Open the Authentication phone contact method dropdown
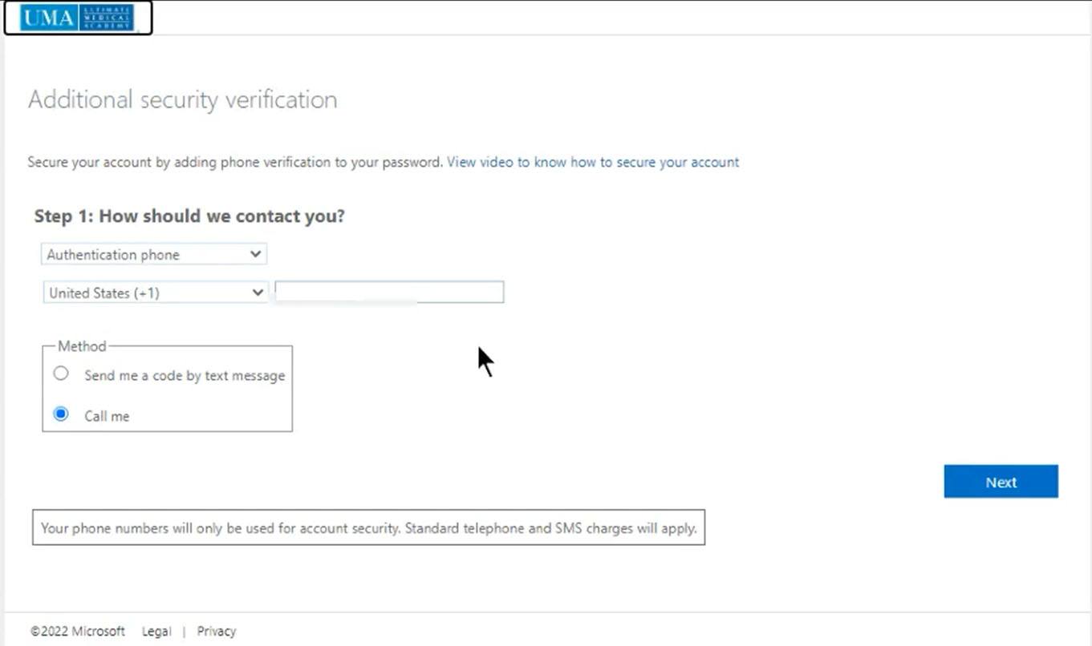This screenshot has height=646, width=1092. tap(152, 255)
